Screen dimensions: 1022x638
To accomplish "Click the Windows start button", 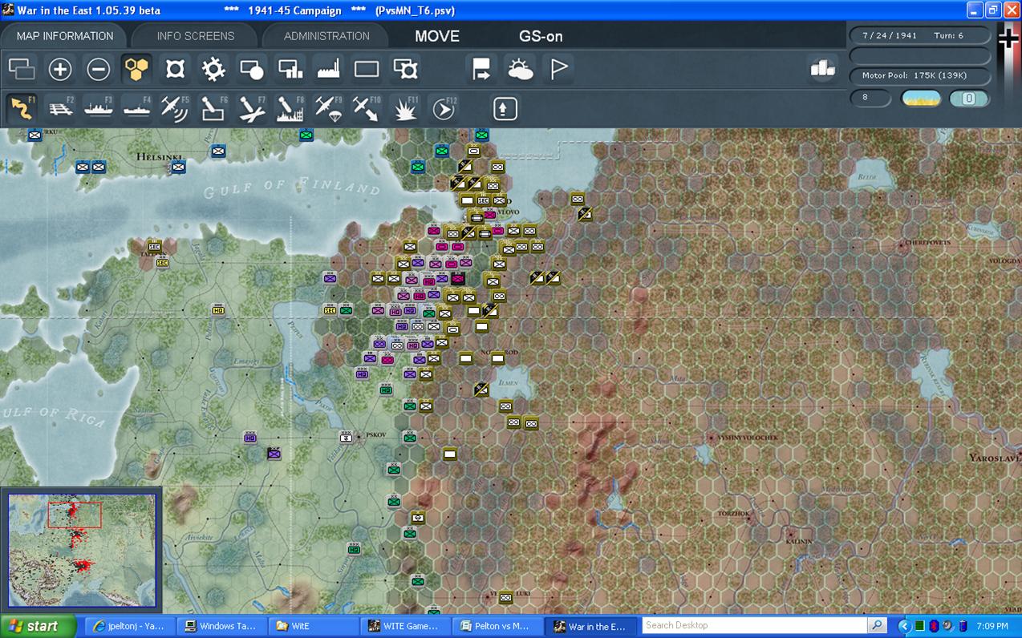I will (38, 626).
